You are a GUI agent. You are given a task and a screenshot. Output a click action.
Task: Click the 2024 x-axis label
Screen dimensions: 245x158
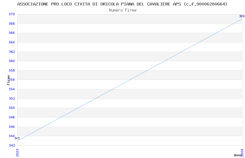click(242, 153)
